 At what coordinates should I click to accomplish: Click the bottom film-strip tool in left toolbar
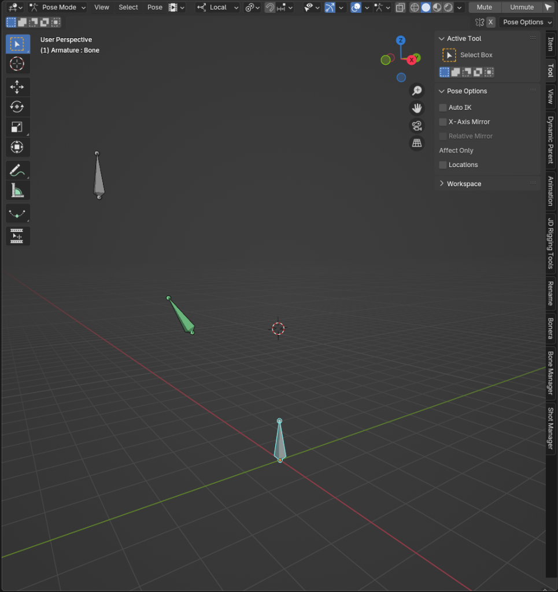pyautogui.click(x=17, y=236)
